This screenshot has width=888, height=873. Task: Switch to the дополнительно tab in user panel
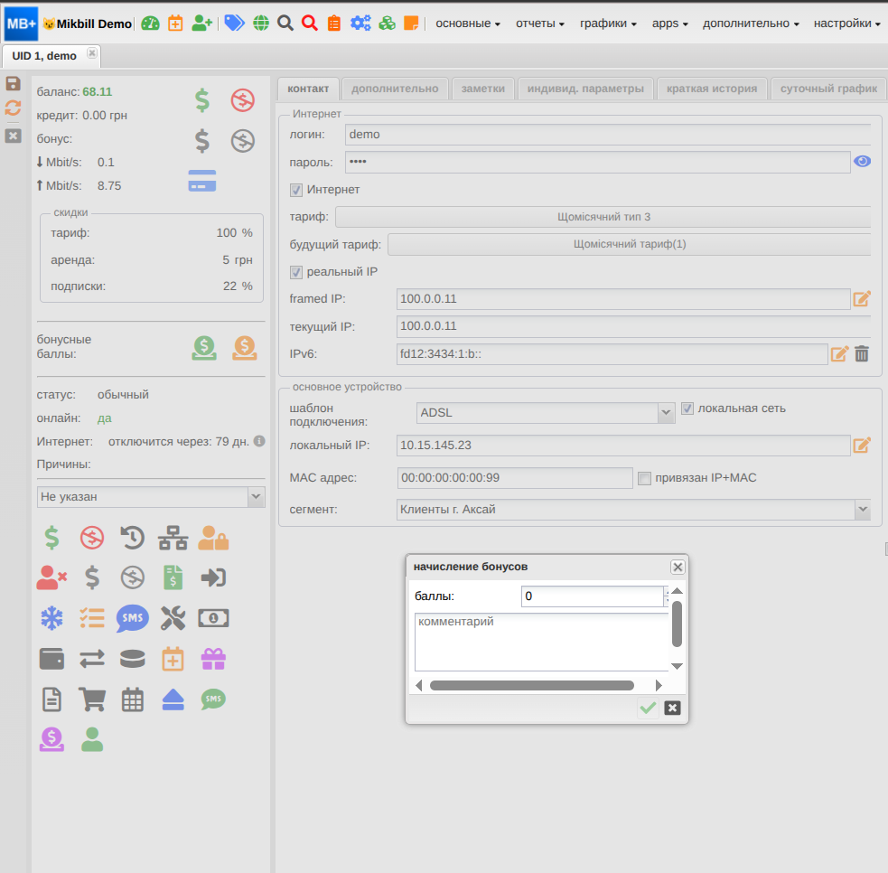click(x=395, y=89)
